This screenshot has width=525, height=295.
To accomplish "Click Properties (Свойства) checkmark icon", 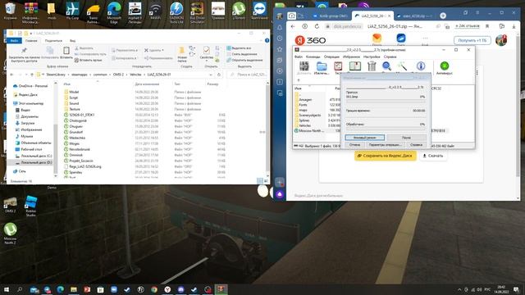I will 206,51.
